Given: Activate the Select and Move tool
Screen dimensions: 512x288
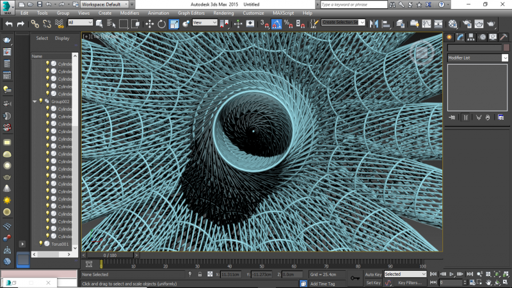Looking at the screenshot, I should click(x=150, y=24).
